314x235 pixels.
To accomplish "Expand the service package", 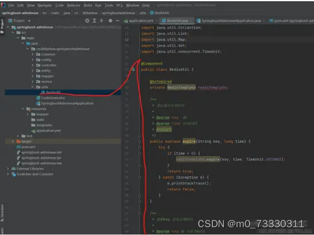I will 33,81.
